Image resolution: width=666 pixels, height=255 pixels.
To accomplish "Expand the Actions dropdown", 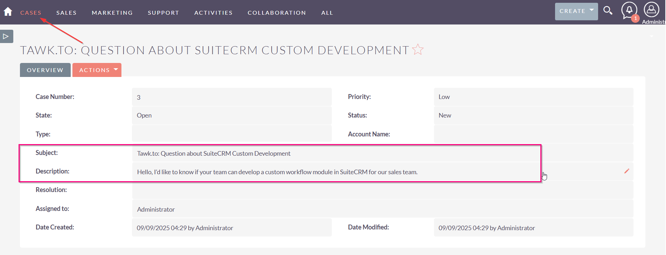I will click(97, 70).
